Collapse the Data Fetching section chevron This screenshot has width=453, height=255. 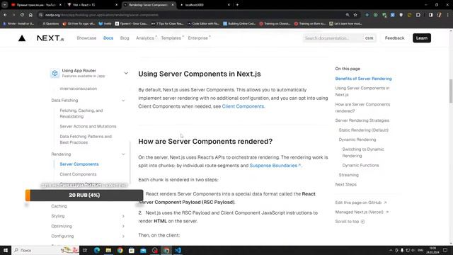(123, 101)
